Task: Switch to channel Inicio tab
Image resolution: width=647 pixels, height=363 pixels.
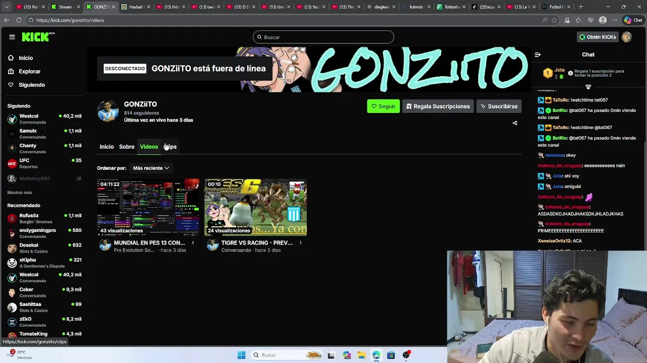Action: pyautogui.click(x=107, y=147)
